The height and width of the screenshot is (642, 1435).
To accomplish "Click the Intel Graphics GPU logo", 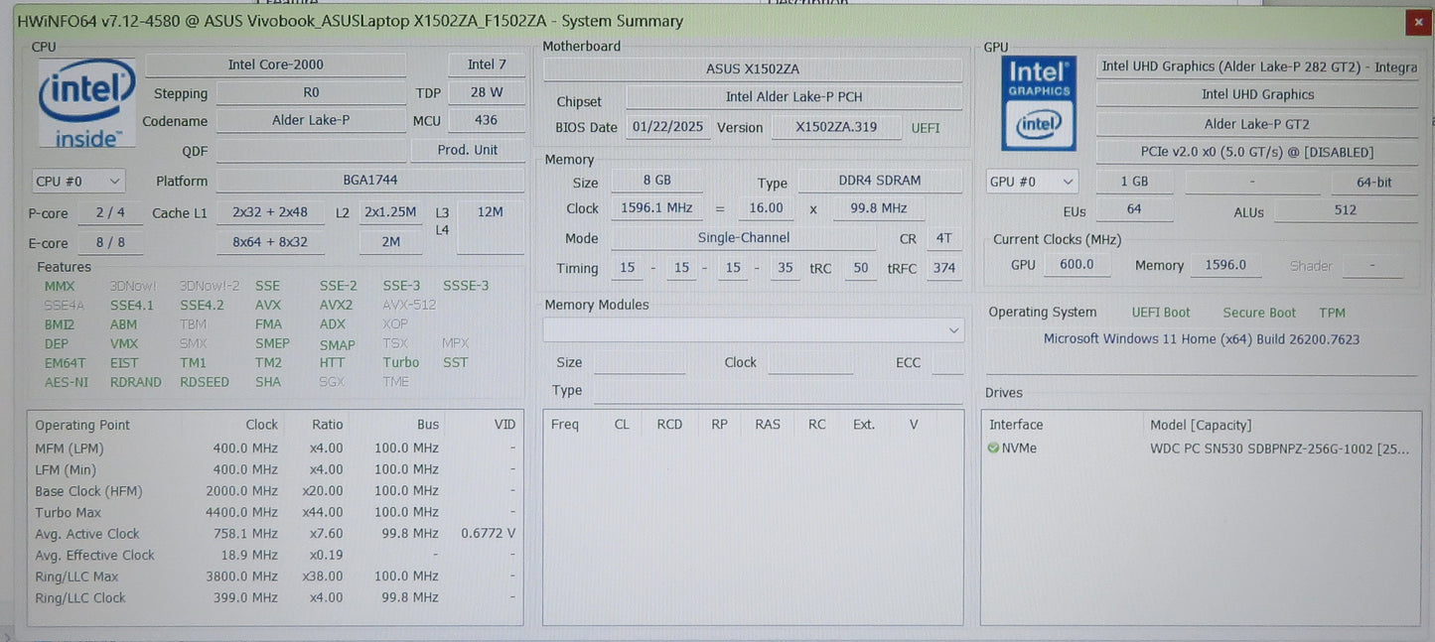I will click(x=1038, y=103).
